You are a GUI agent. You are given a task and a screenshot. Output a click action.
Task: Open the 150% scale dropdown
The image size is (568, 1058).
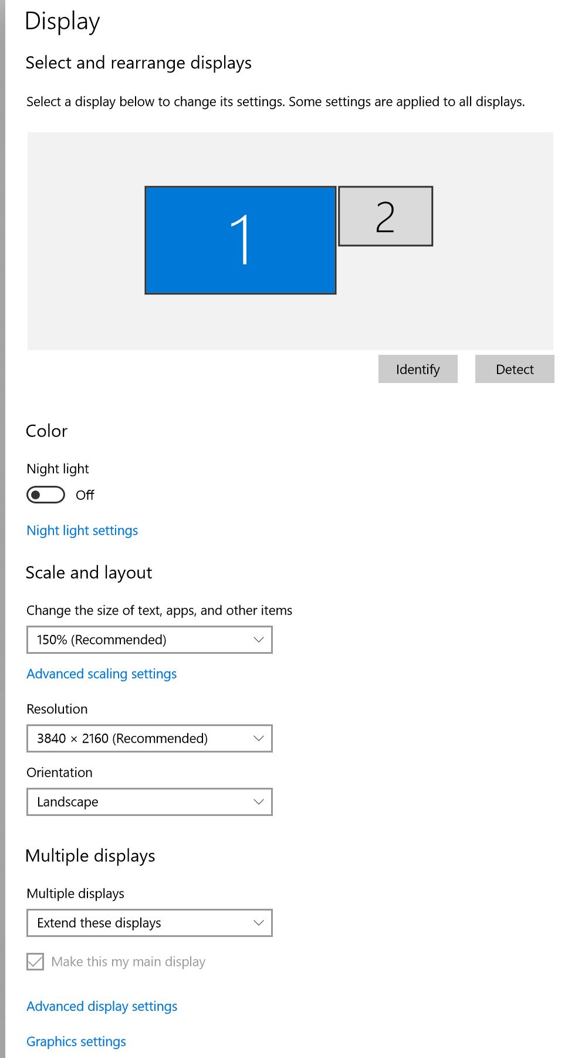(x=150, y=640)
